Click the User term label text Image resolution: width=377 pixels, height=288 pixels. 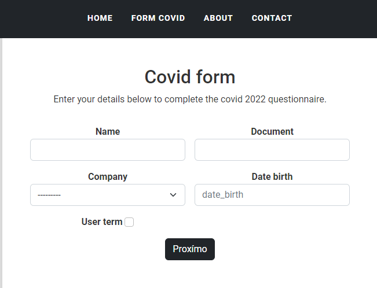(x=102, y=221)
